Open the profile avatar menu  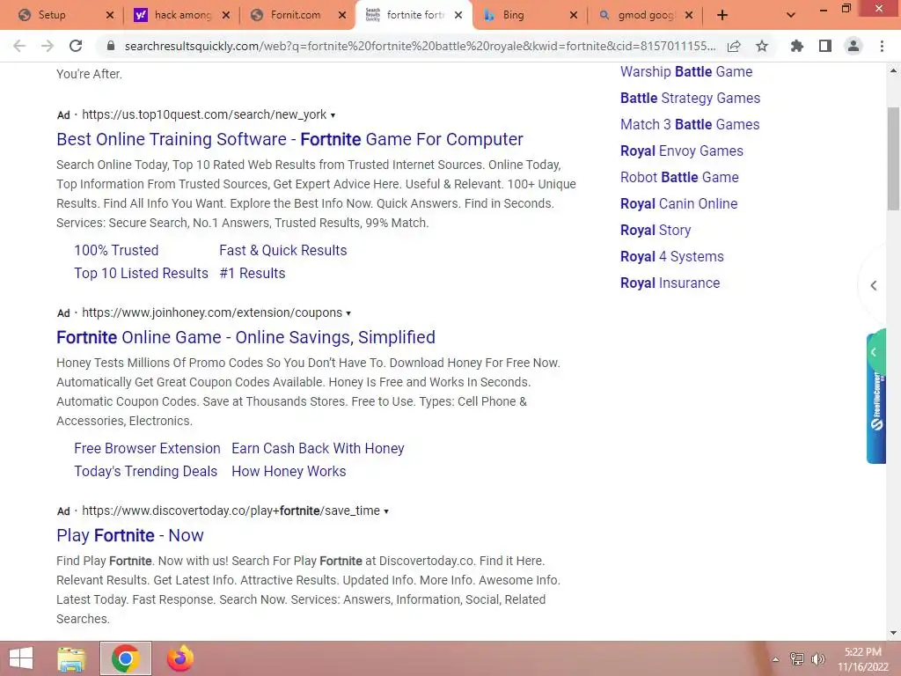pyautogui.click(x=853, y=46)
